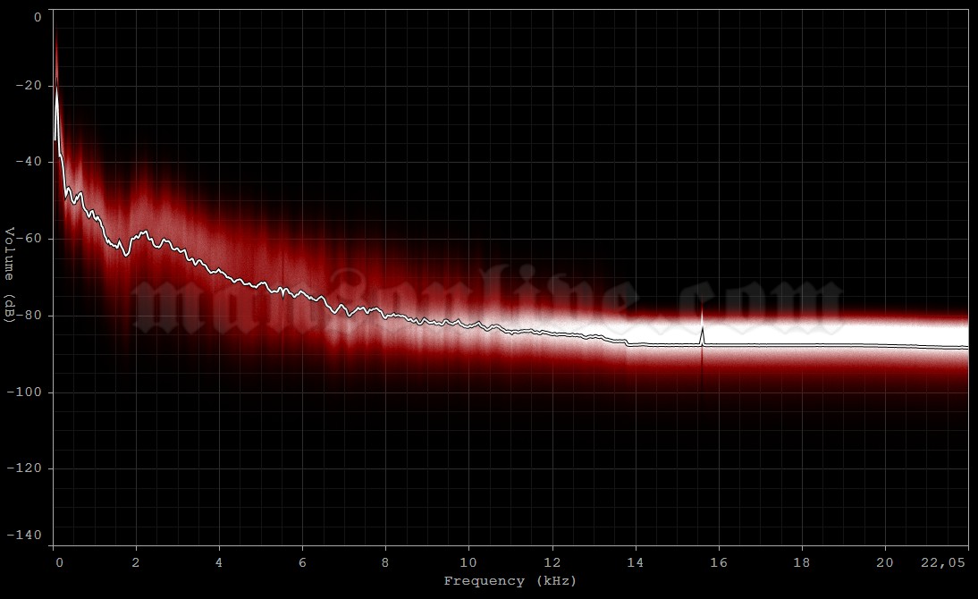Image resolution: width=978 pixels, height=599 pixels.
Task: Click the 20 kHz axis tick label
Action: click(883, 562)
